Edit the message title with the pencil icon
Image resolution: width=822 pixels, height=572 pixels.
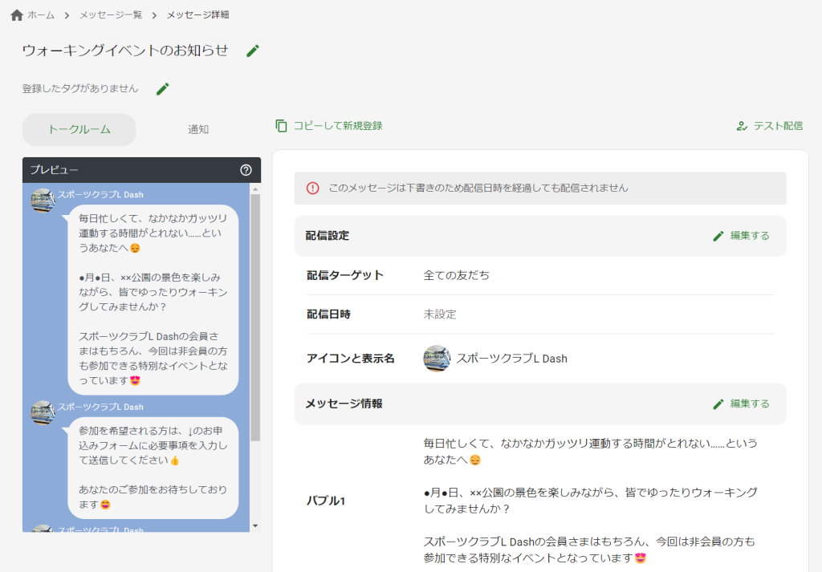[253, 50]
